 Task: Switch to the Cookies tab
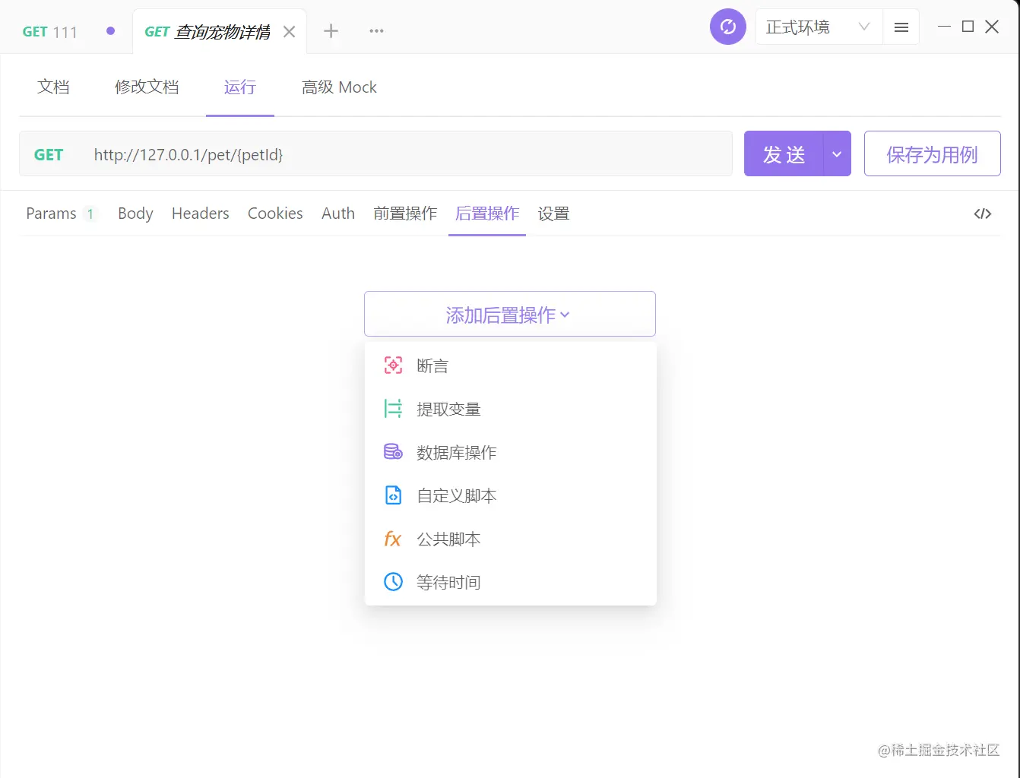tap(275, 213)
